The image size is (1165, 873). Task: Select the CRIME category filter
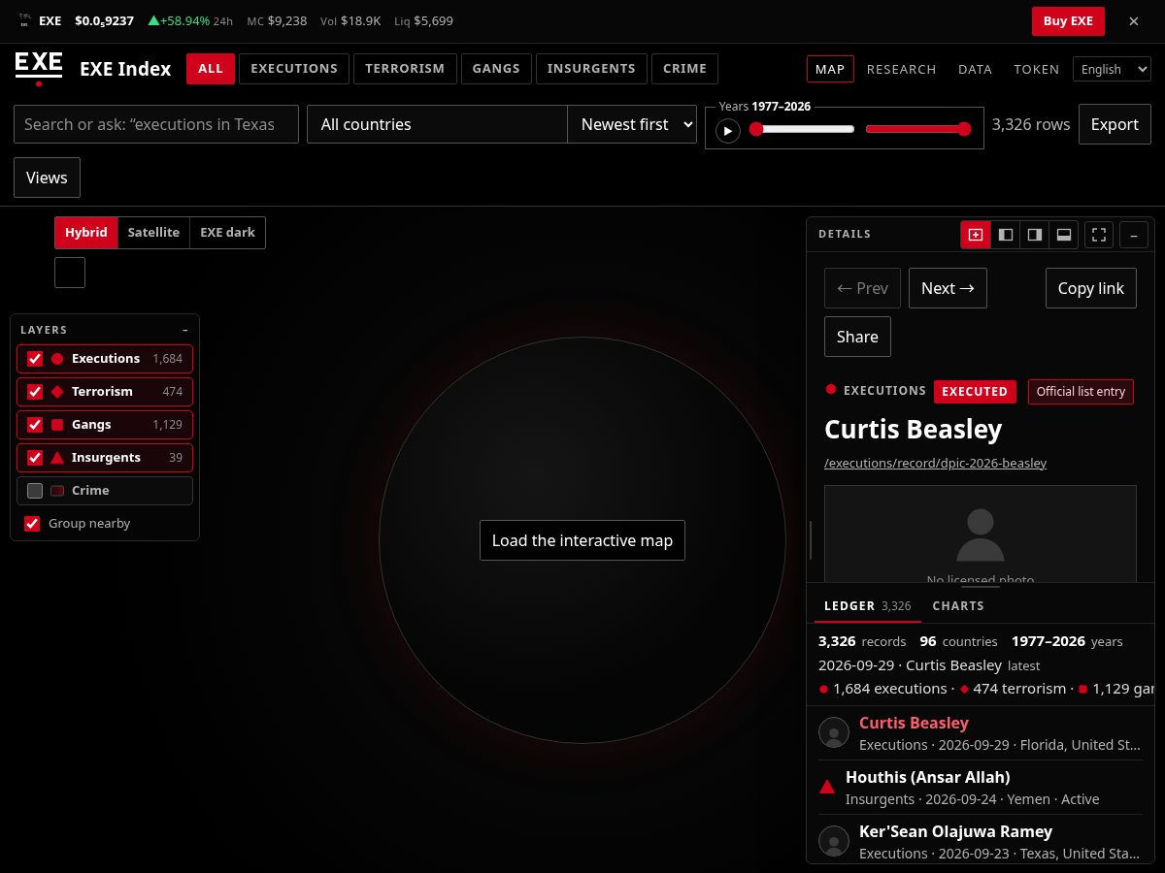(x=684, y=69)
